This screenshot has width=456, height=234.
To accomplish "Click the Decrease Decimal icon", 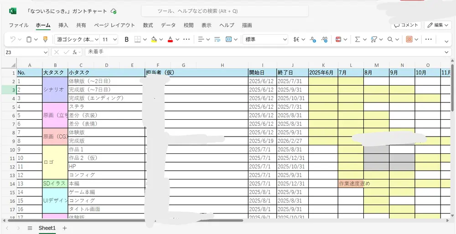I will [x=324, y=40].
